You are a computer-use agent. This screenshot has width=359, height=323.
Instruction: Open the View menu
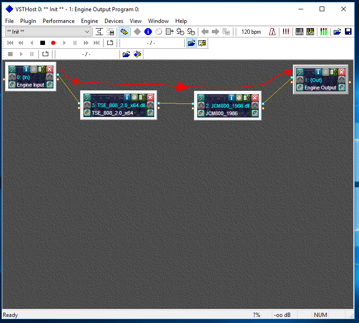click(x=135, y=21)
